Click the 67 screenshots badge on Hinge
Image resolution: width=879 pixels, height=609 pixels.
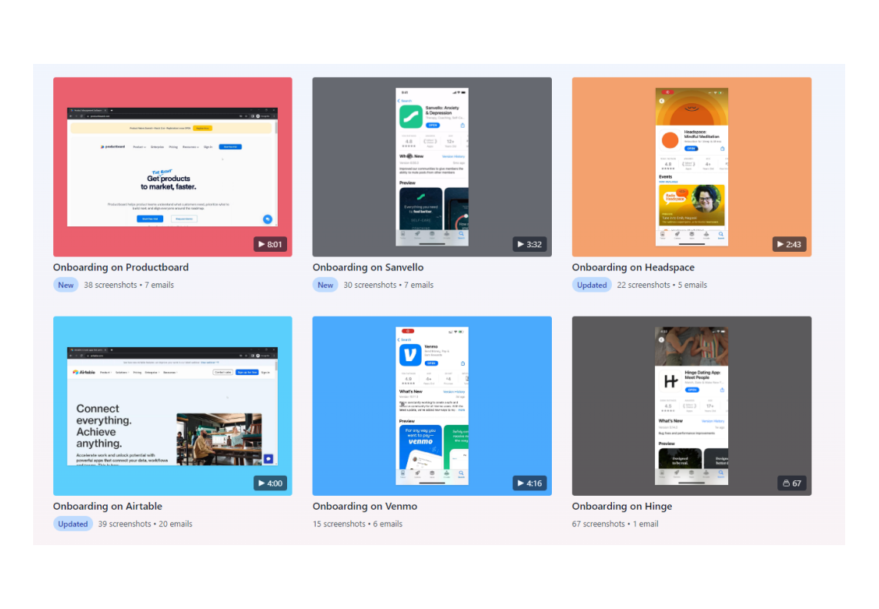791,484
